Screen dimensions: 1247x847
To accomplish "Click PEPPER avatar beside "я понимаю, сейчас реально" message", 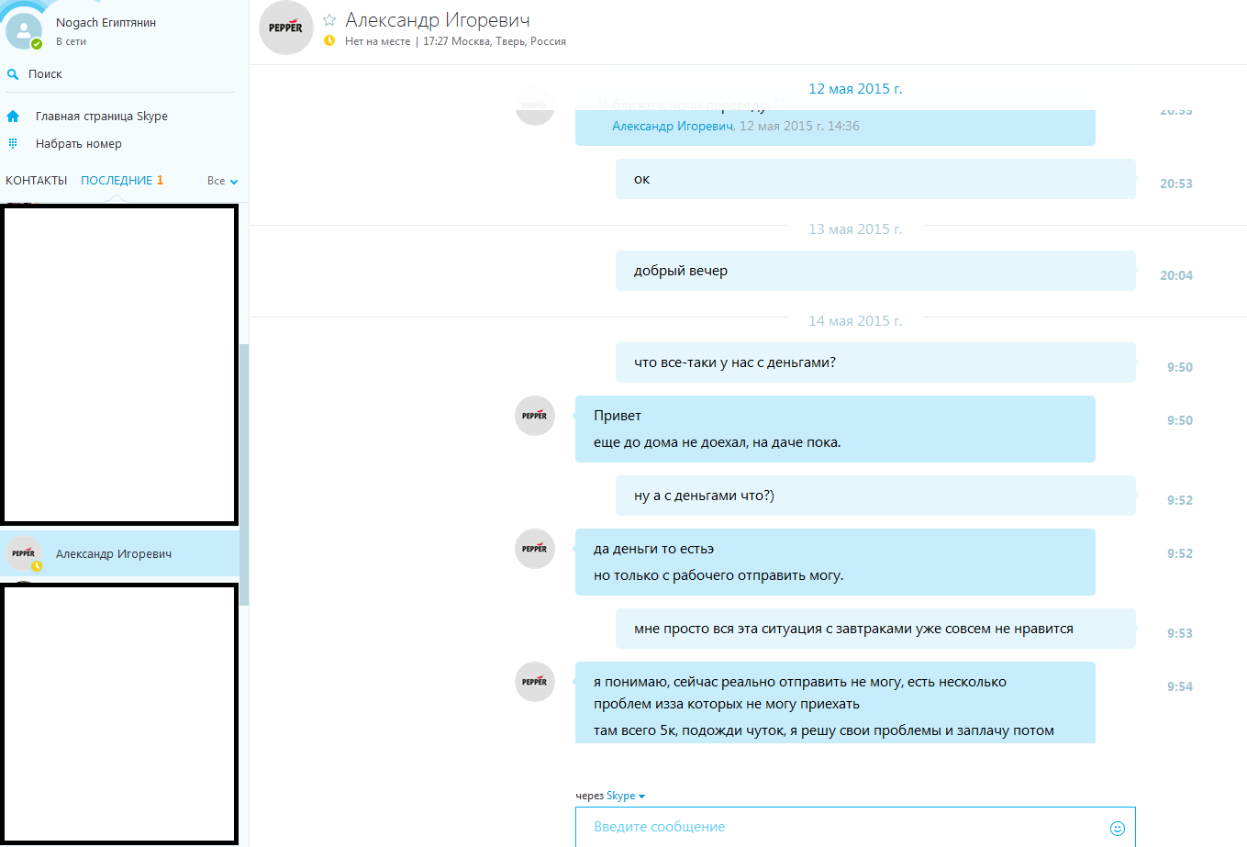I will [535, 682].
